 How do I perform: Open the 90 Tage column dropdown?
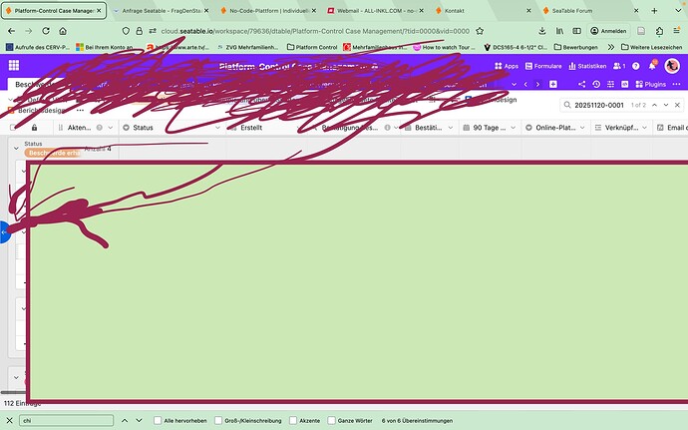tap(514, 128)
